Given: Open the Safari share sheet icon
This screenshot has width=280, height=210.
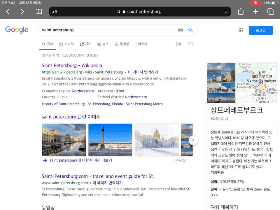Looking at the screenshot, I should pos(241,11).
